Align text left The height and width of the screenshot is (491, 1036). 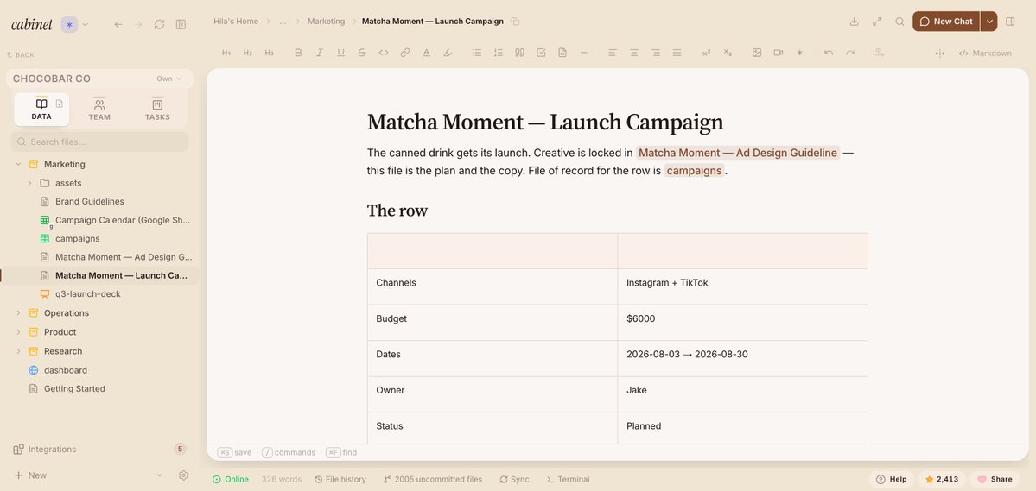click(x=613, y=53)
